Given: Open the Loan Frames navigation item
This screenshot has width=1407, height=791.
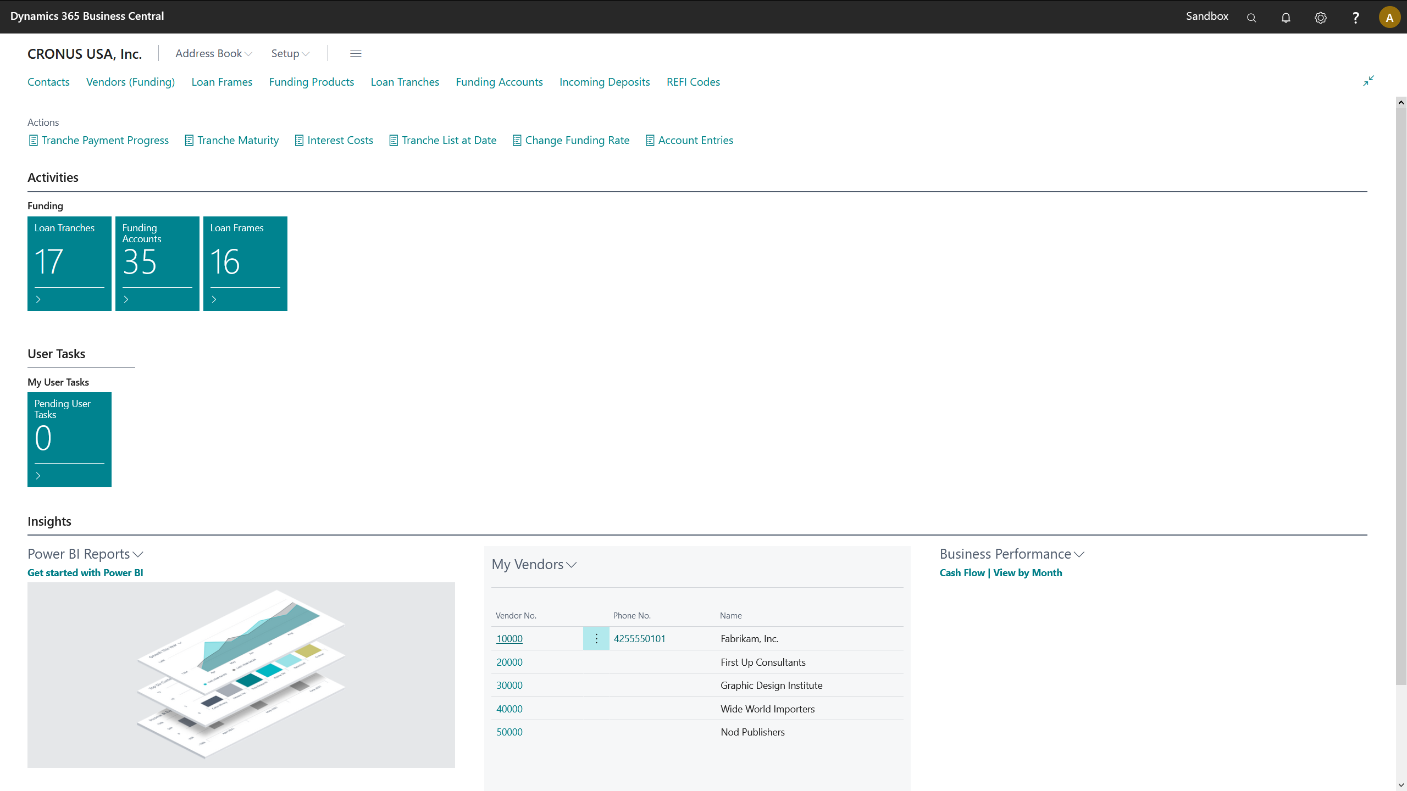Looking at the screenshot, I should click(222, 82).
